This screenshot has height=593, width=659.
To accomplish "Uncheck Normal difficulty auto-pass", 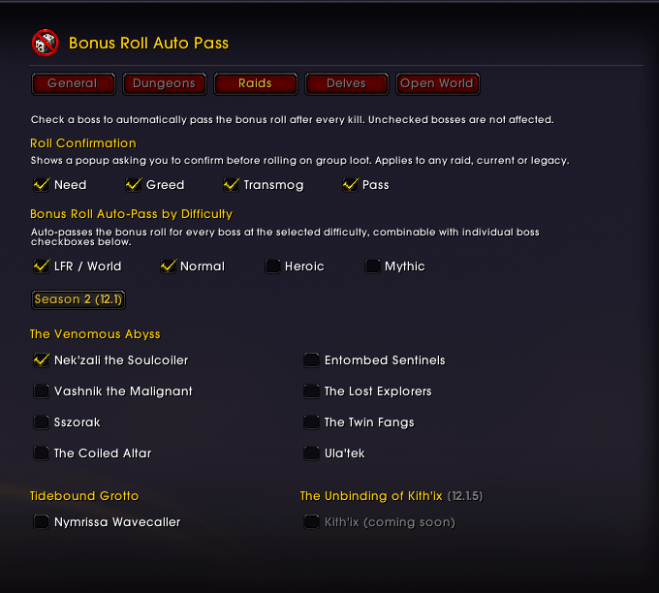I will (x=168, y=266).
